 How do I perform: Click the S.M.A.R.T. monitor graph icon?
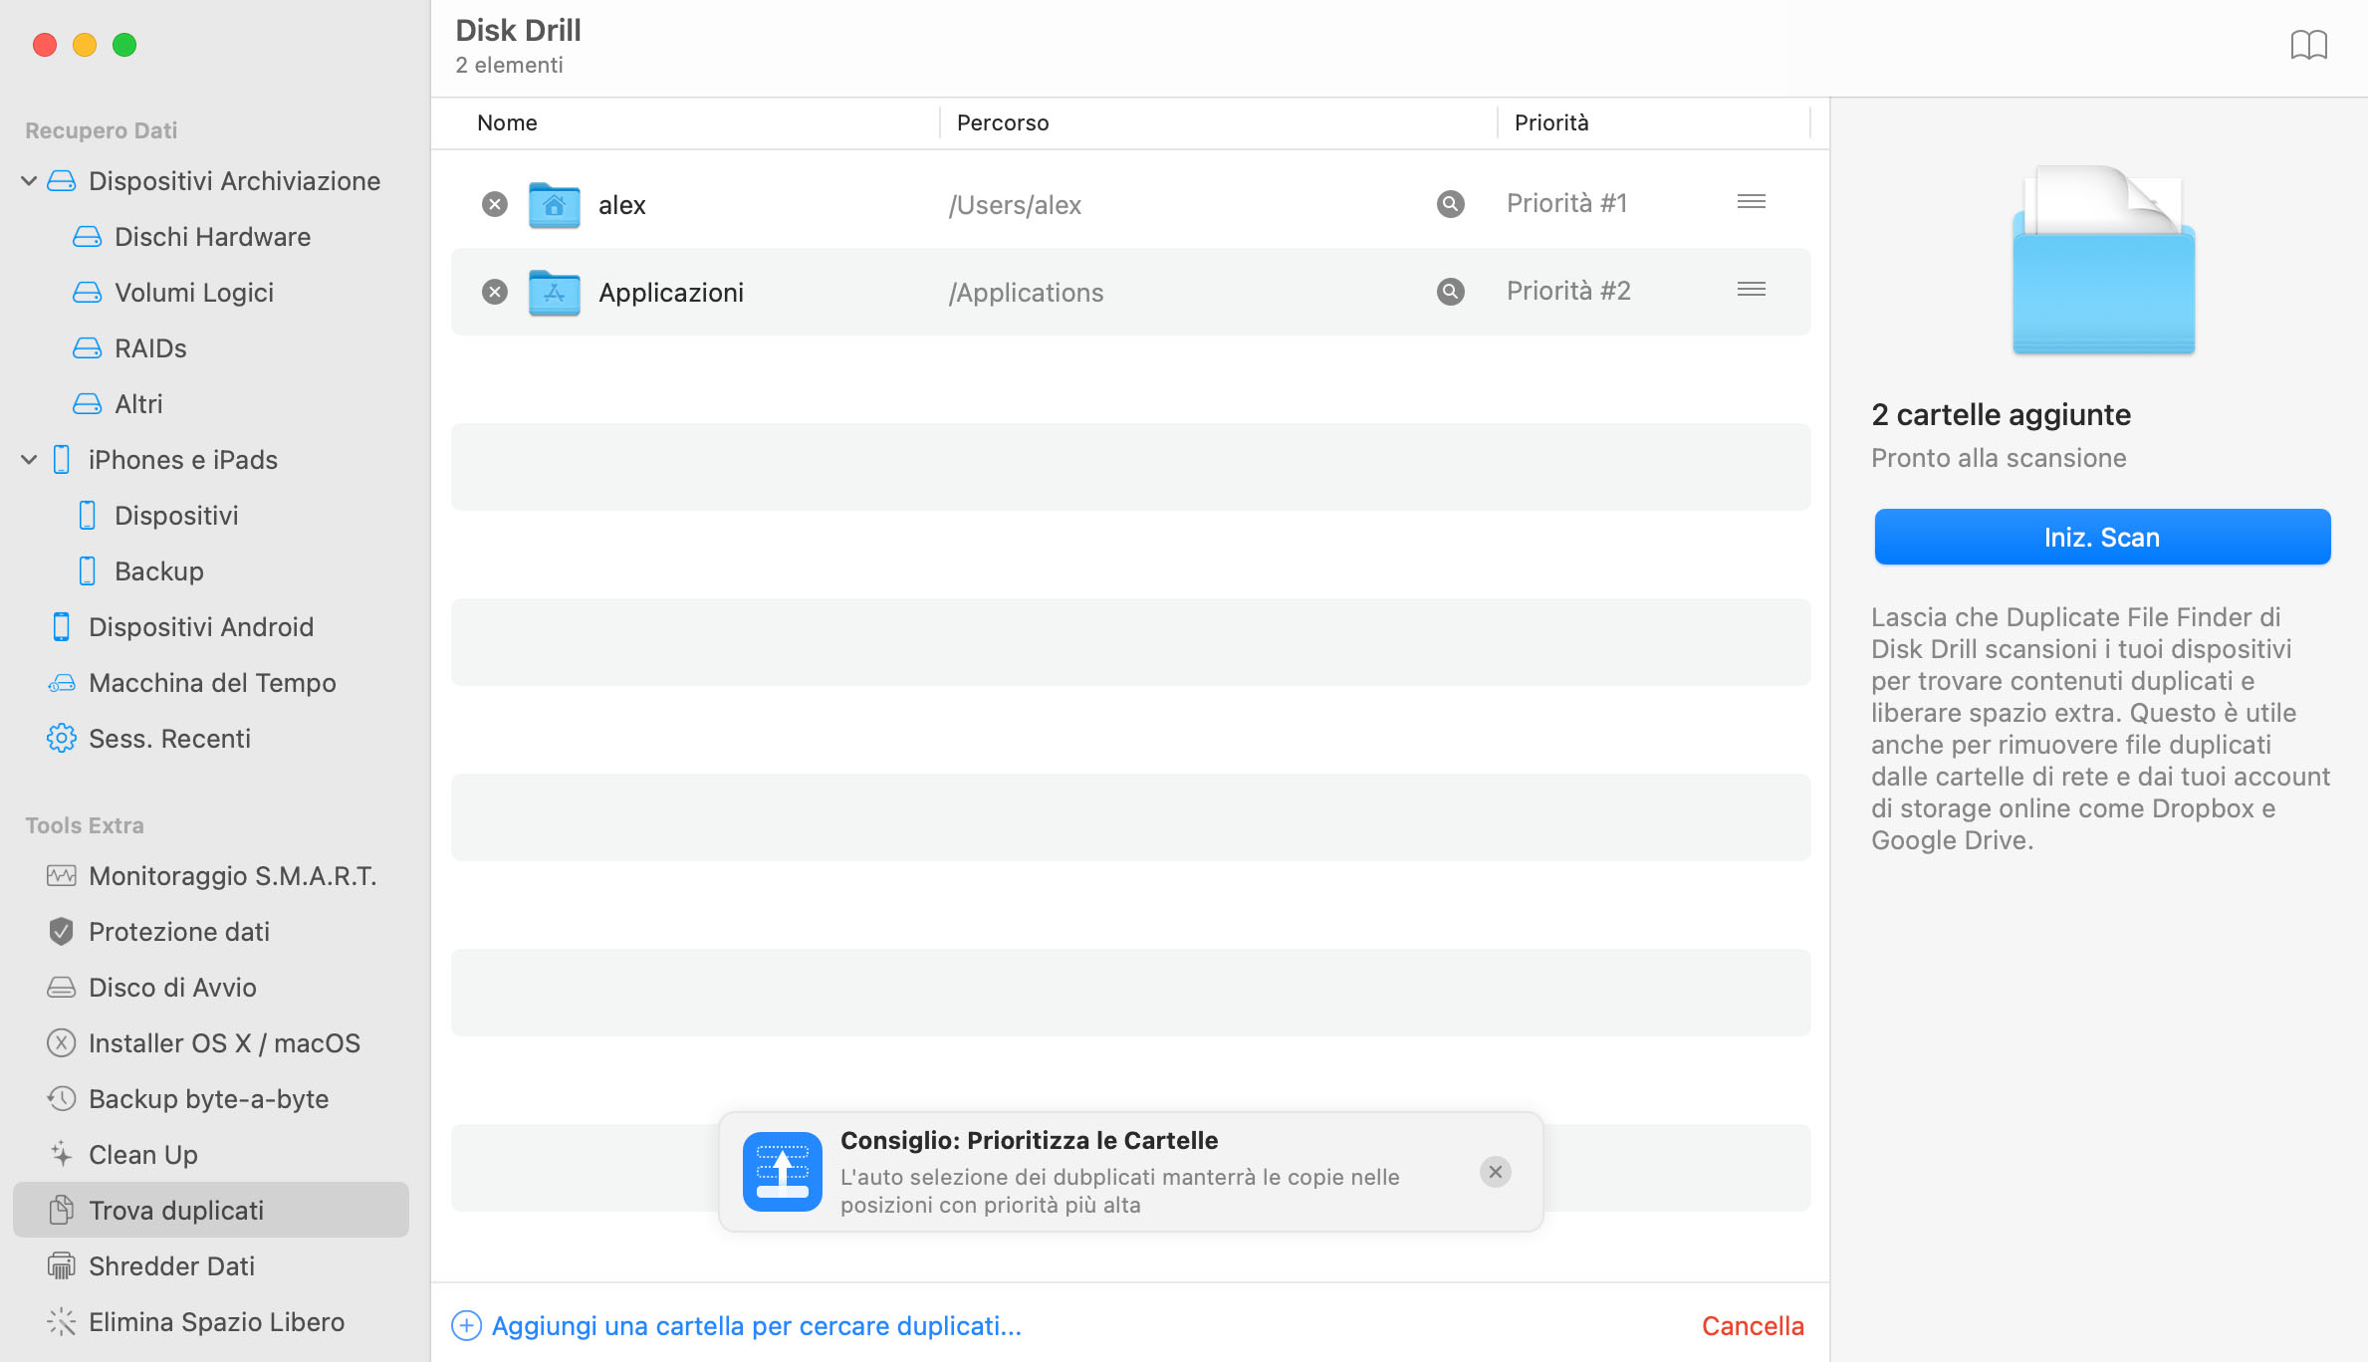point(62,876)
